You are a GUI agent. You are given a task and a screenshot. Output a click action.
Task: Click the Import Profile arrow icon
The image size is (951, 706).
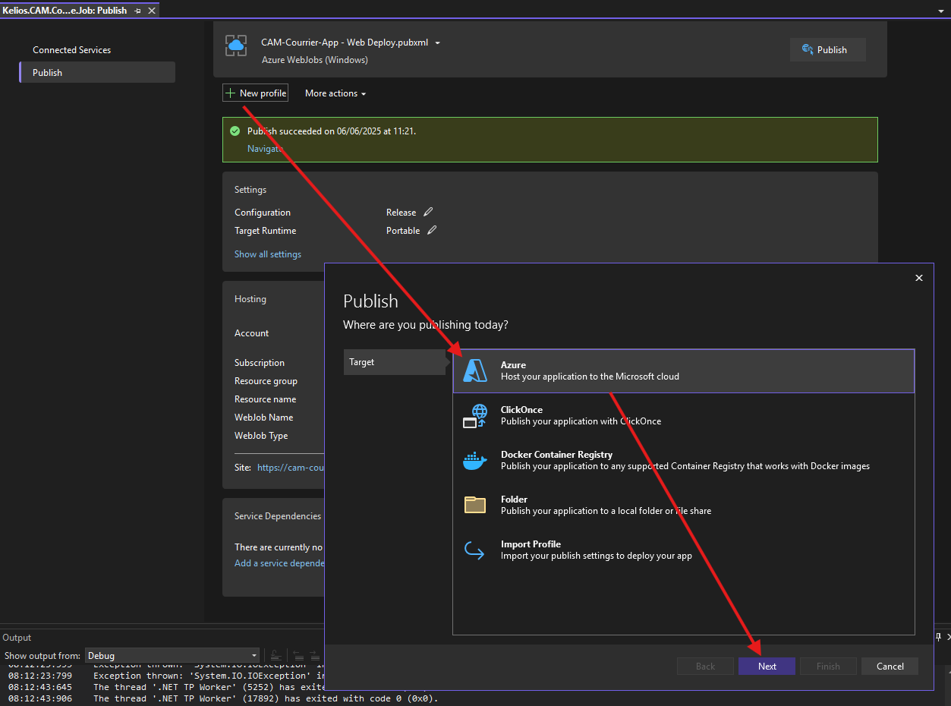pos(475,550)
